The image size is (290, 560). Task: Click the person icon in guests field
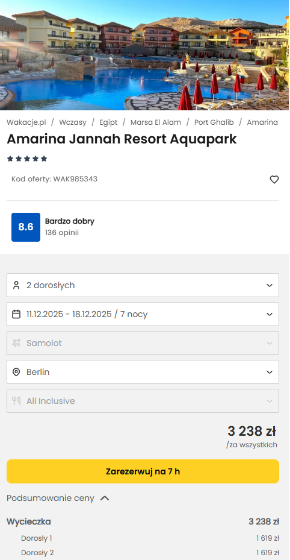coord(16,285)
